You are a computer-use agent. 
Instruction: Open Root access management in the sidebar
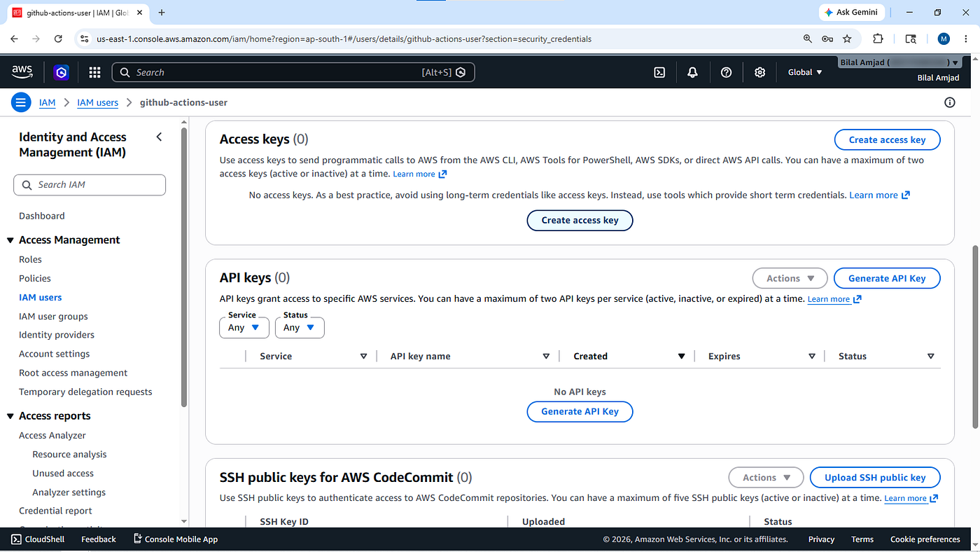tap(73, 373)
